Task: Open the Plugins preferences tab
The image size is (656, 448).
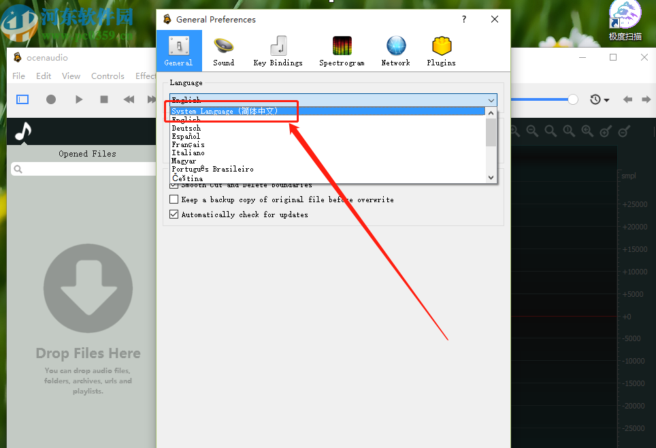Action: (441, 51)
